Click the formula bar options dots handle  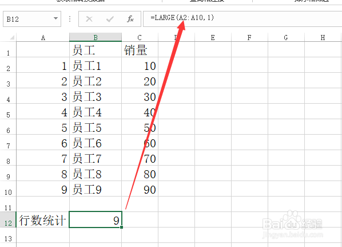tap(70, 19)
